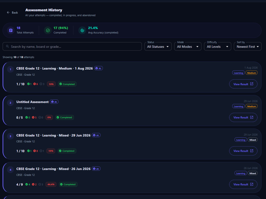Open the Sort by Newest First dropdown
Screen dimensions: 266x199
248,46
